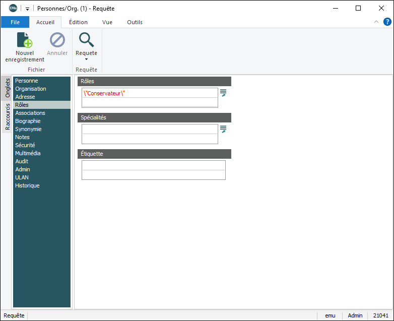Select Multimédia in the left panel
Screen dimensions: 394x321
tap(28, 153)
